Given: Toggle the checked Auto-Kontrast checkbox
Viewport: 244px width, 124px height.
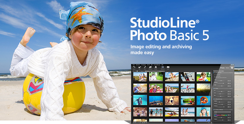Looking at the screenshot, I should (215, 76).
